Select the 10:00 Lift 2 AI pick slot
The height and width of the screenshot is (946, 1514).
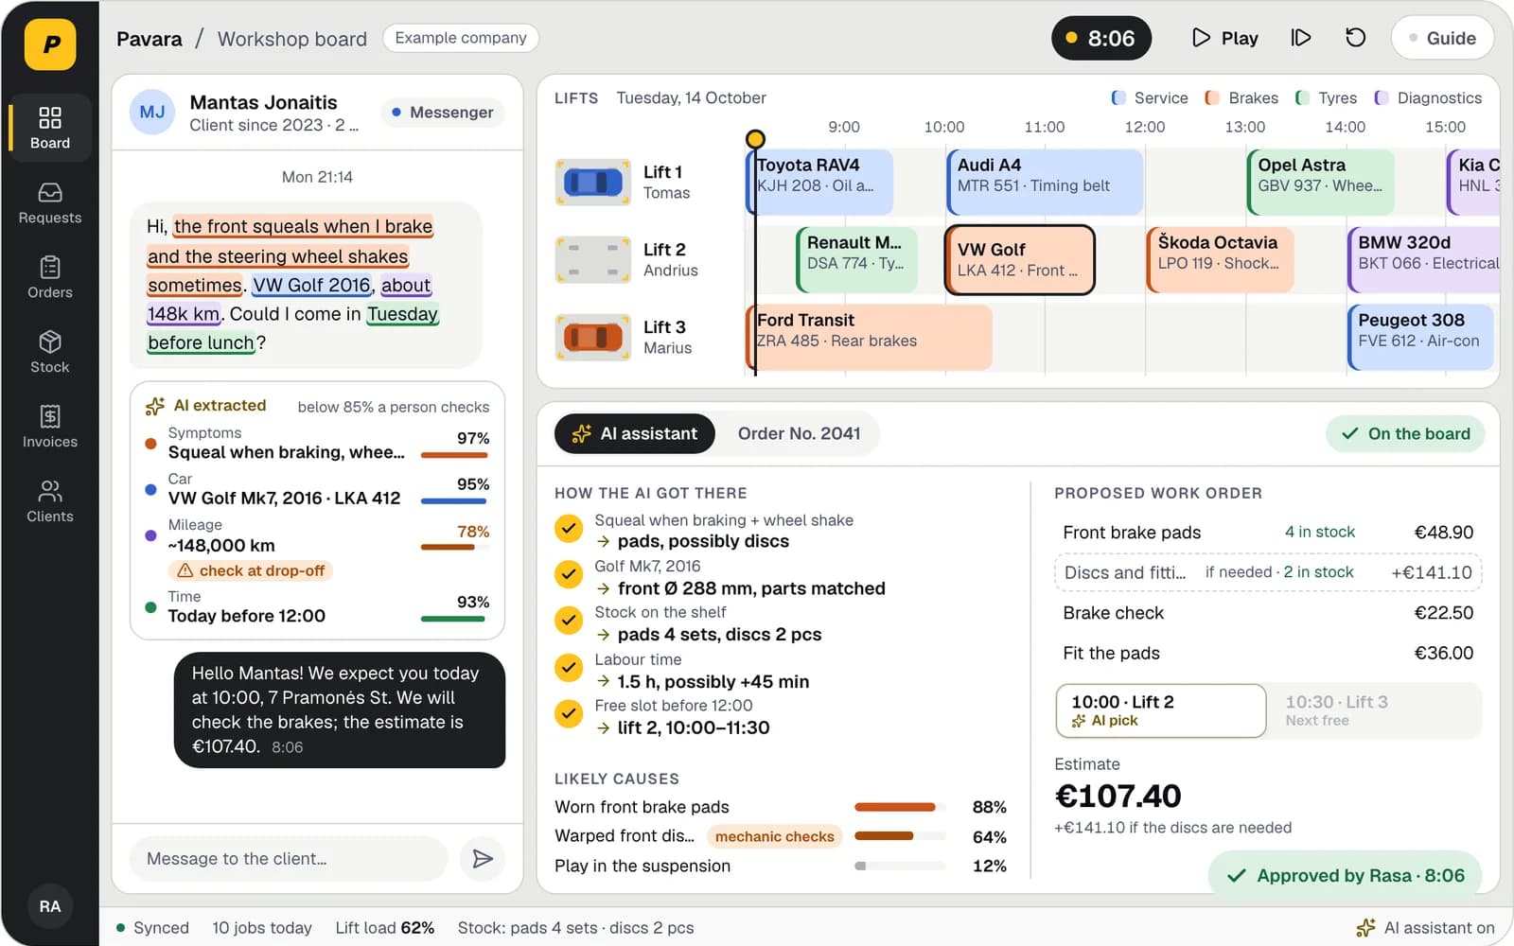click(1161, 710)
